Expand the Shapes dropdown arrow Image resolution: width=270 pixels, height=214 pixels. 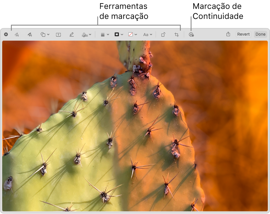pyautogui.click(x=48, y=34)
